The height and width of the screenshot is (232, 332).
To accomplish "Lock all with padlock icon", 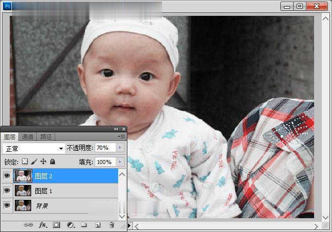I will (x=52, y=161).
